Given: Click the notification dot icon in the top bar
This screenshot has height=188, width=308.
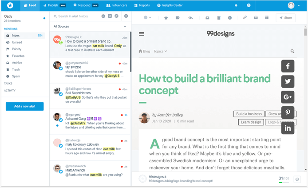Looking at the screenshot, I should pos(236,5).
